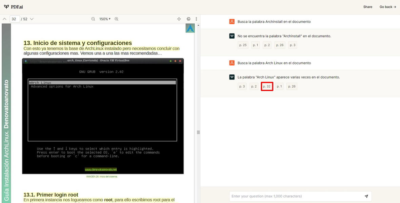Click the user avatar beside the Arch Linux question
400x203 pixels.
coord(232,63)
